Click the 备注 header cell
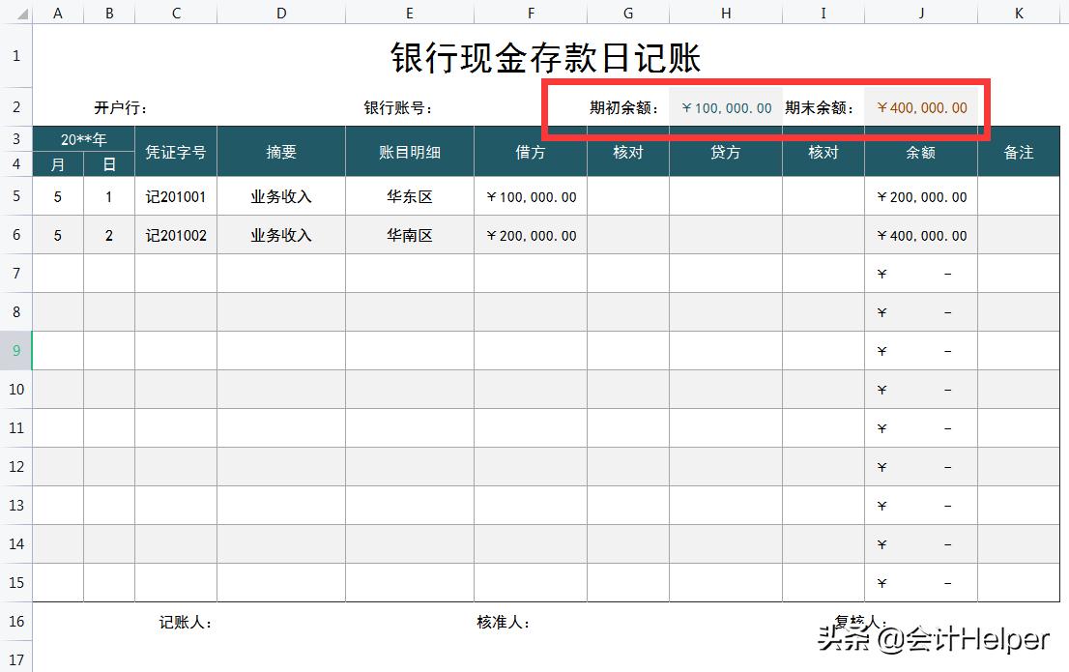The height and width of the screenshot is (672, 1069). click(x=1019, y=151)
